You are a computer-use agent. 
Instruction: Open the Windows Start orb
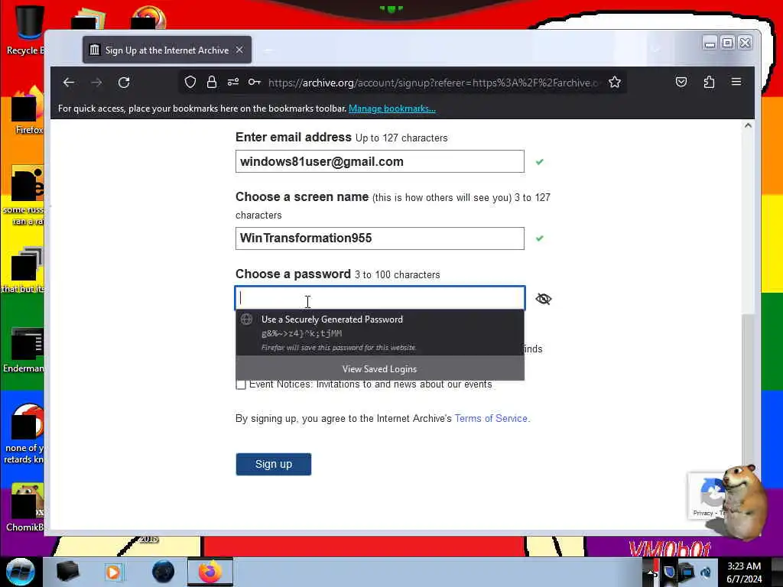point(20,572)
